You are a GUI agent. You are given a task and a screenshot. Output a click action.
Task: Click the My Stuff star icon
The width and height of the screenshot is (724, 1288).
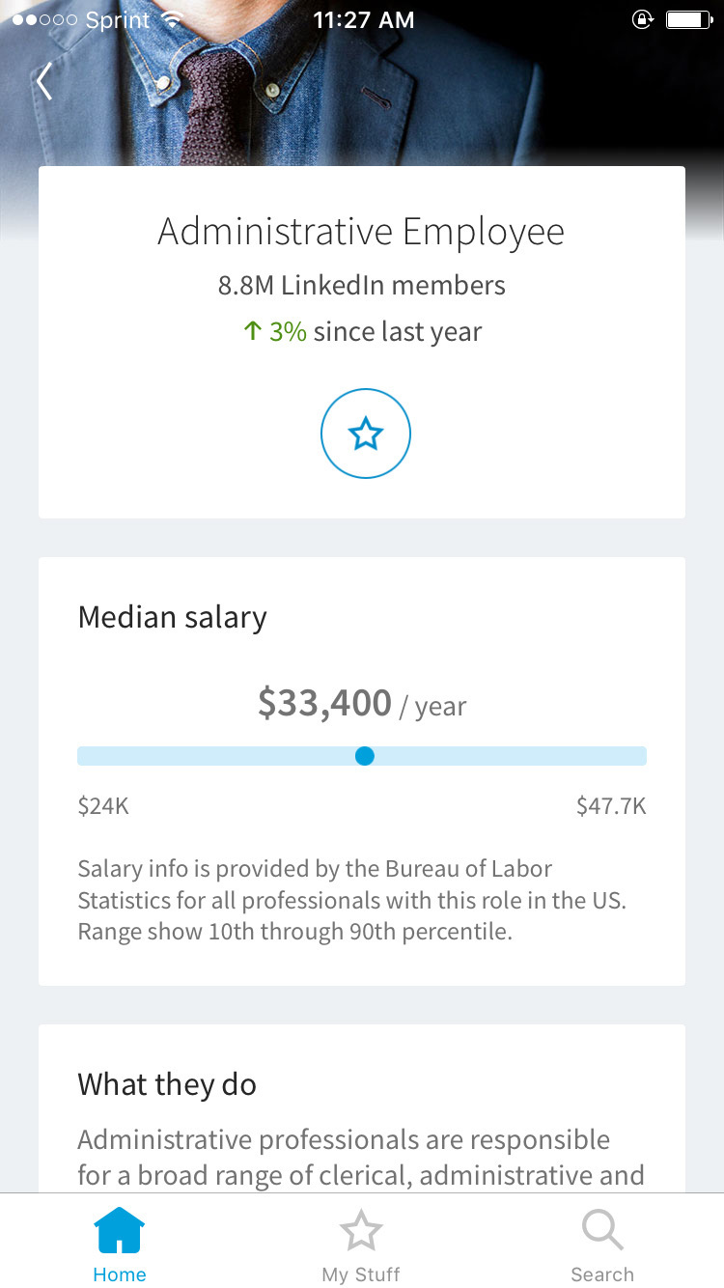pyautogui.click(x=361, y=1232)
